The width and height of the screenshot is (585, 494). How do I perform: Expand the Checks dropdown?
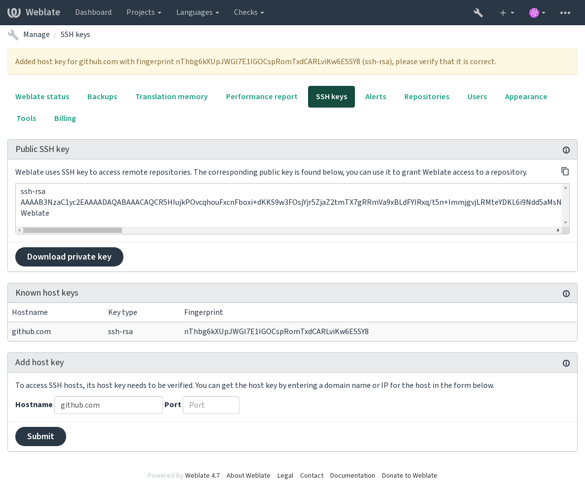(x=249, y=12)
